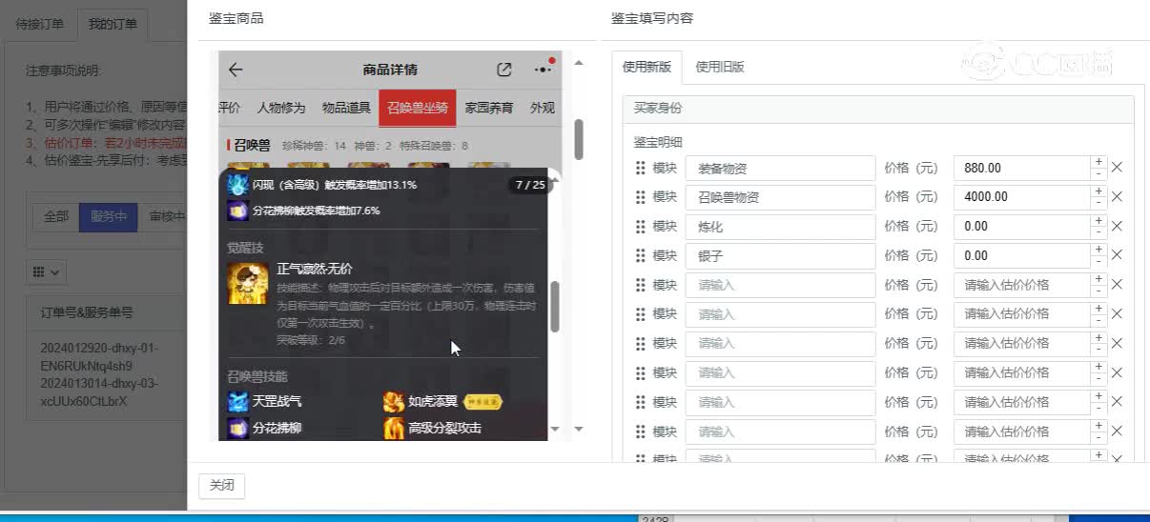Click the 订单号&服务单号 column header
Viewport: 1150px width, 522px height.
tap(87, 311)
